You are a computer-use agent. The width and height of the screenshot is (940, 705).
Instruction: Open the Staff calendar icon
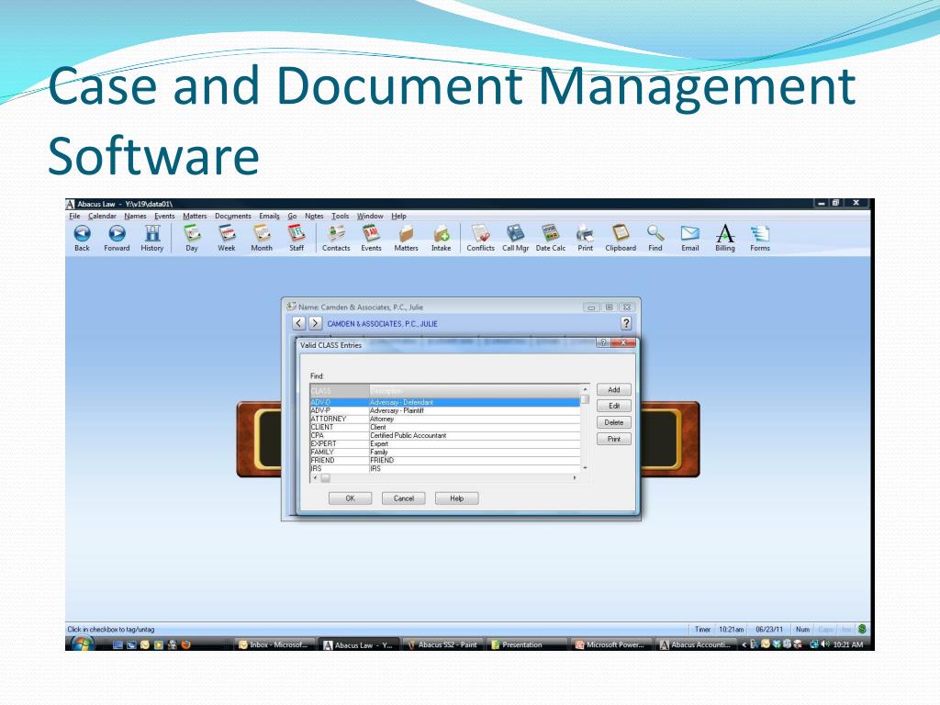click(297, 238)
